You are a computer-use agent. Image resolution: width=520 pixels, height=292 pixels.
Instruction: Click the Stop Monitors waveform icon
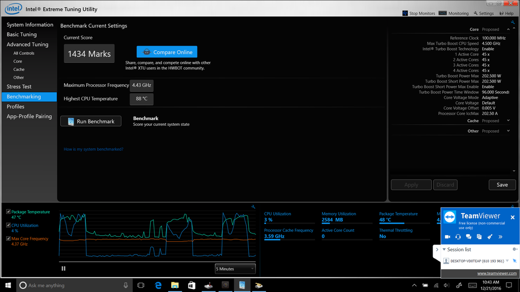(405, 13)
